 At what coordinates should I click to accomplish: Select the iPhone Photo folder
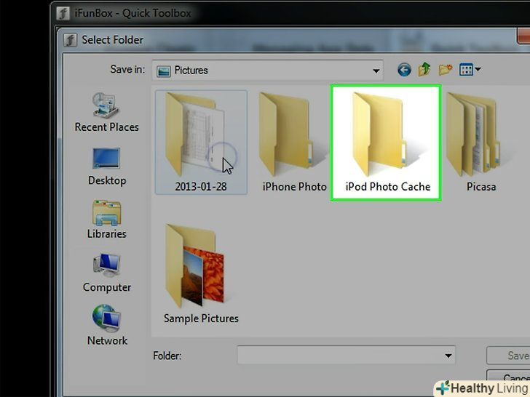click(294, 142)
